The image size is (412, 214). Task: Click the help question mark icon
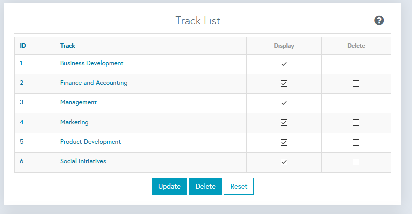coord(379,20)
